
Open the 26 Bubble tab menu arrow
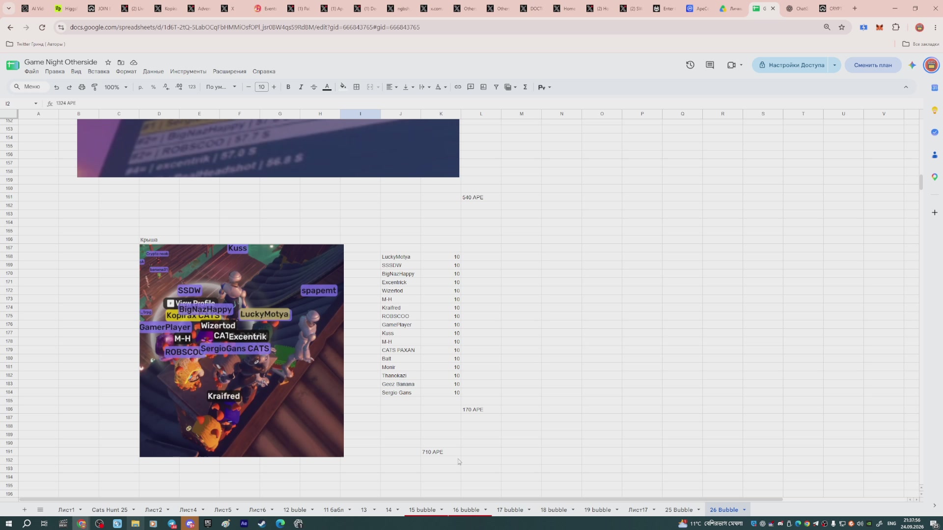click(x=745, y=510)
